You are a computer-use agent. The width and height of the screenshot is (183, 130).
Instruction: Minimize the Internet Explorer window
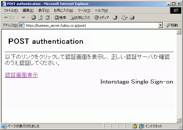[x=169, y=4]
